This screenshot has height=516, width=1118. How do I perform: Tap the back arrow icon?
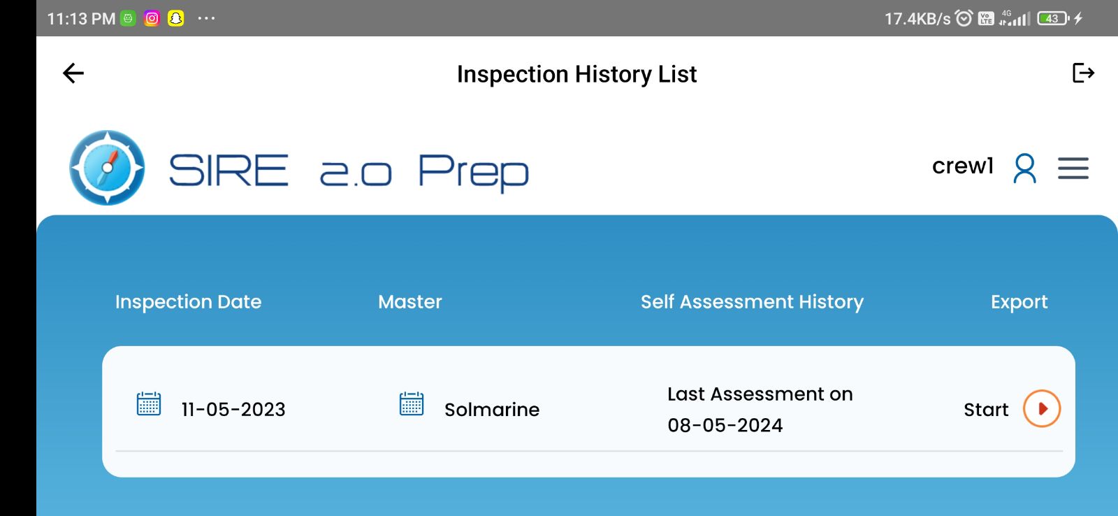pos(73,73)
